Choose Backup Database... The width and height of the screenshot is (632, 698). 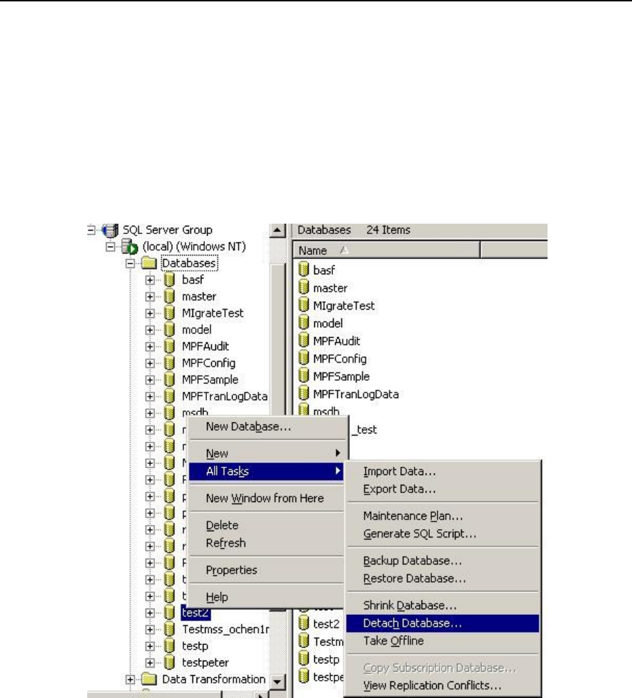443,561
